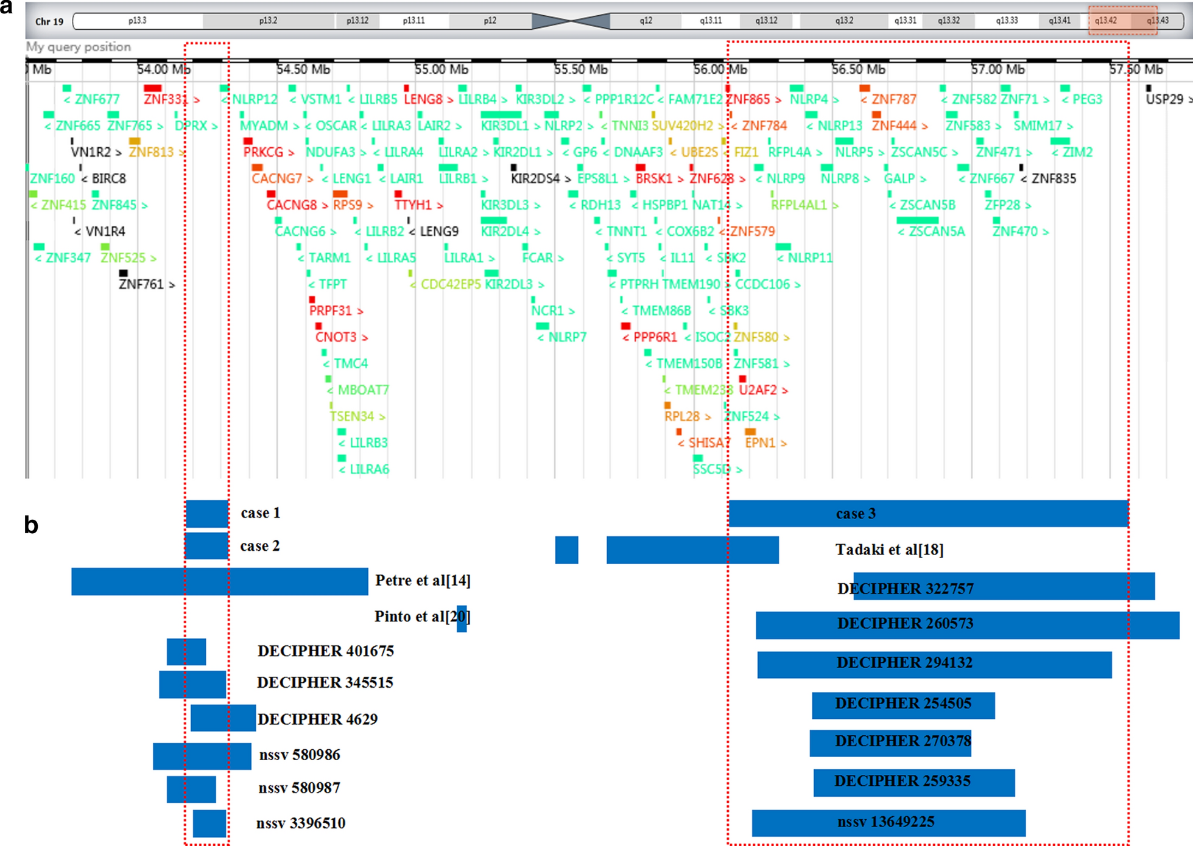Viewport: 1193px width, 846px height.
Task: Click the My query position label
Action: coord(79,47)
